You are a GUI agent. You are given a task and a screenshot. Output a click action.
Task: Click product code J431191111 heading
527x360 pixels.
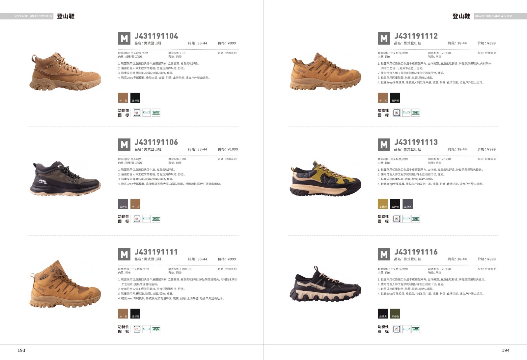(156, 252)
